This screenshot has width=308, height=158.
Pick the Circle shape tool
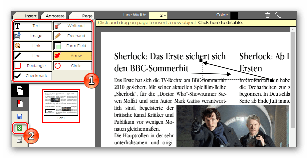click(73, 66)
